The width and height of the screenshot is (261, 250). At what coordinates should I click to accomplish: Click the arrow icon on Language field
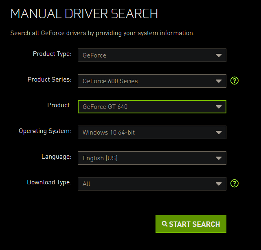[x=219, y=158]
